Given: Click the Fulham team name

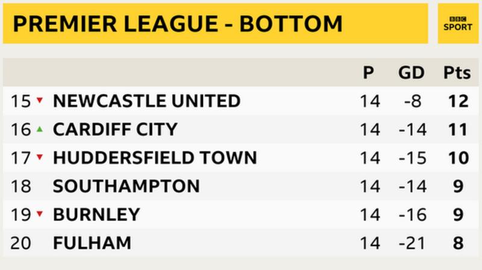Looking at the screenshot, I should 92,243.
